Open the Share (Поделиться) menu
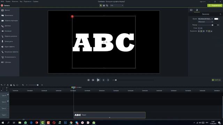 point(28,1)
